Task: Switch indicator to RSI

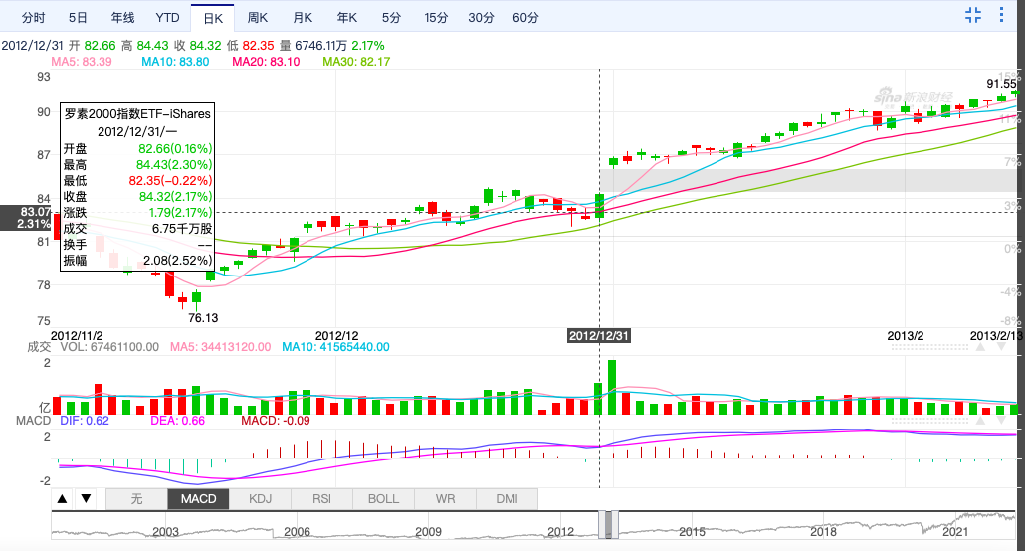Action: pyautogui.click(x=321, y=499)
